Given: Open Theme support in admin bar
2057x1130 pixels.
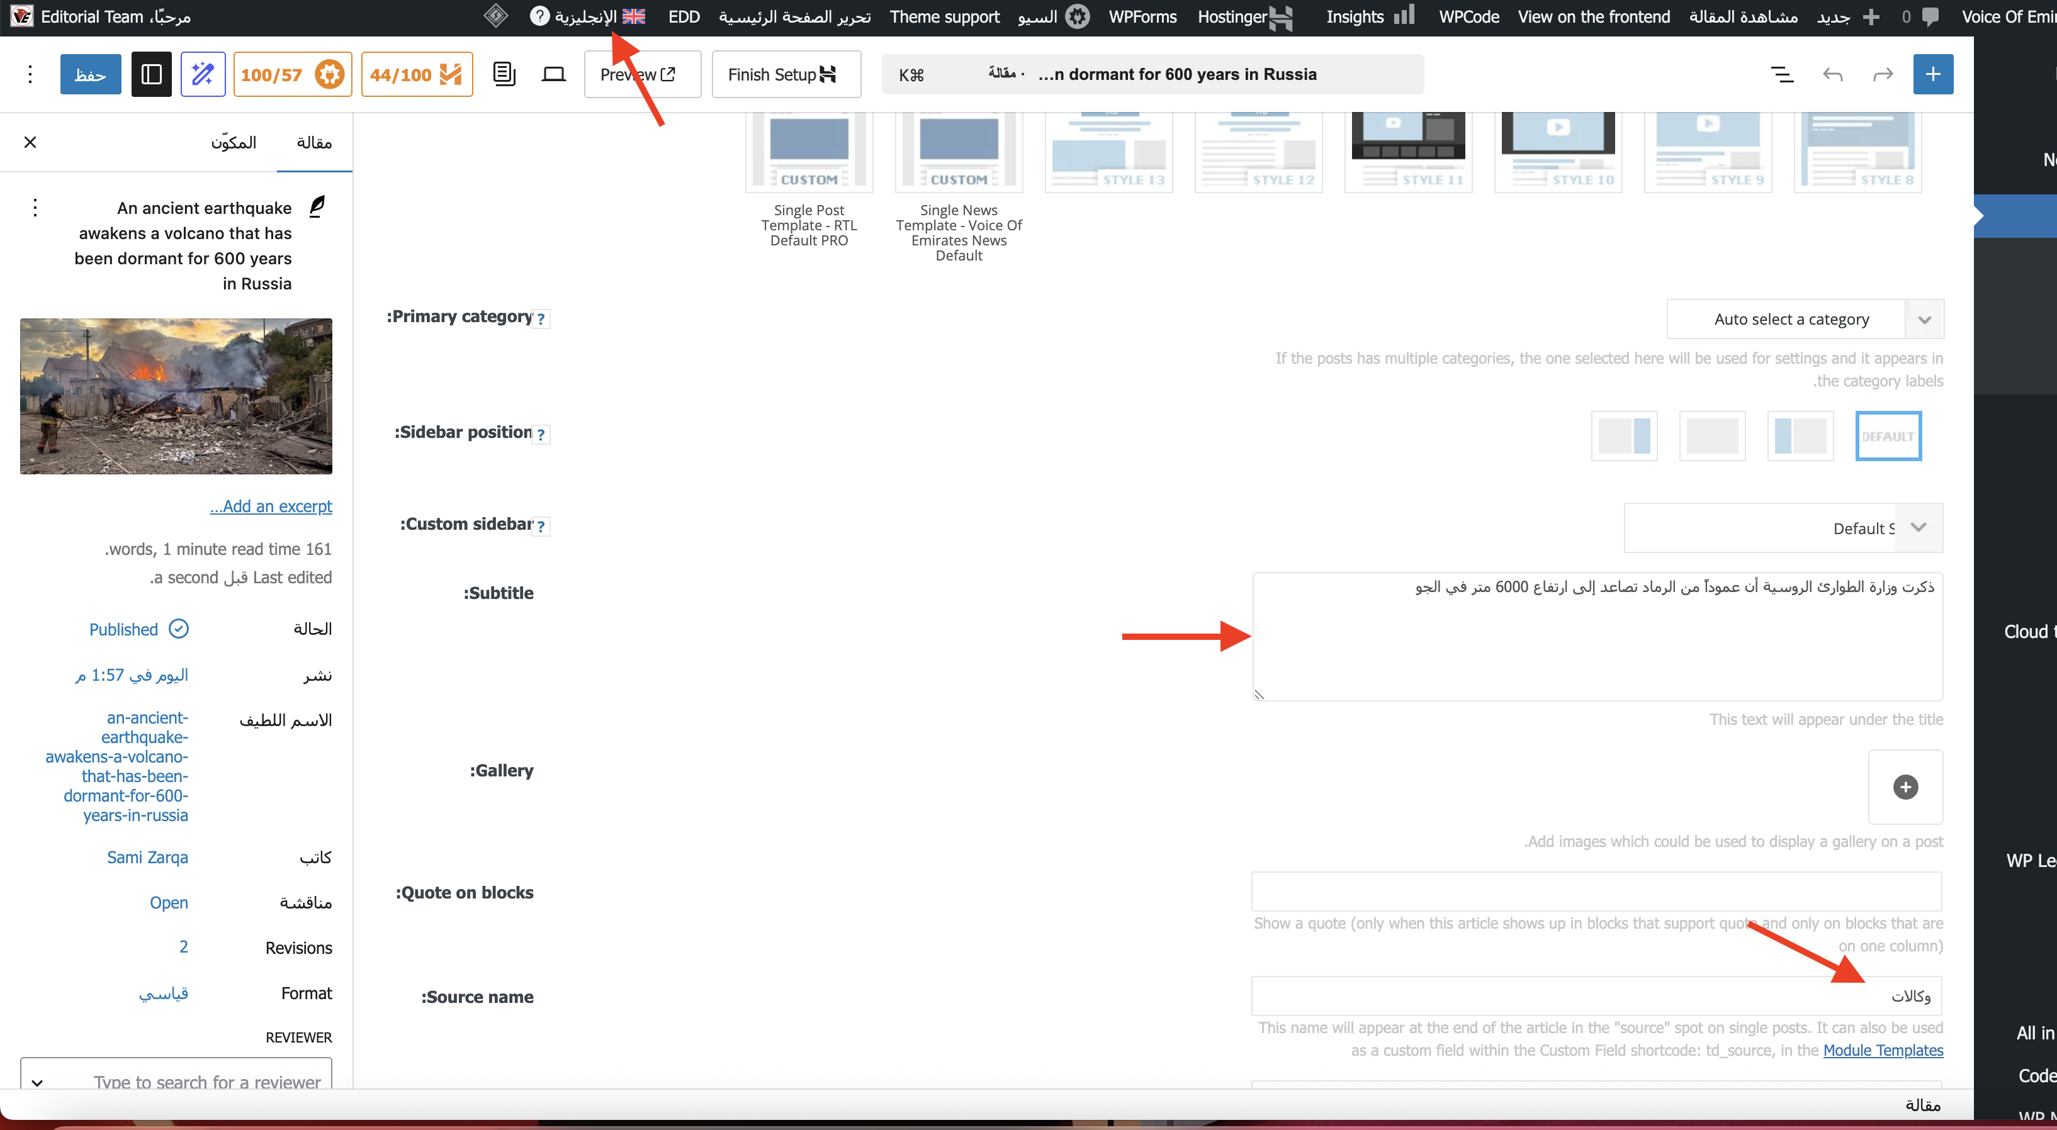Looking at the screenshot, I should pos(945,17).
